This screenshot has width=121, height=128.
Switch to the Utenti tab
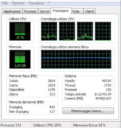click(x=90, y=11)
